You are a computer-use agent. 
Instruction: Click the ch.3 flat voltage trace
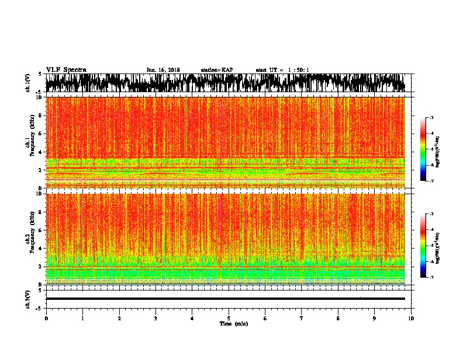[225, 299]
